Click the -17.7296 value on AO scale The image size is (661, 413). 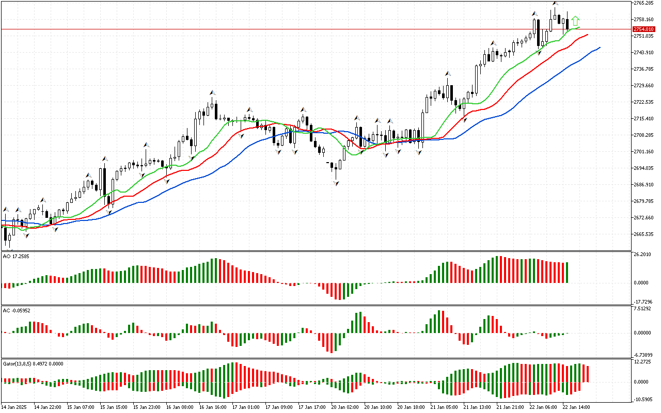(x=643, y=302)
